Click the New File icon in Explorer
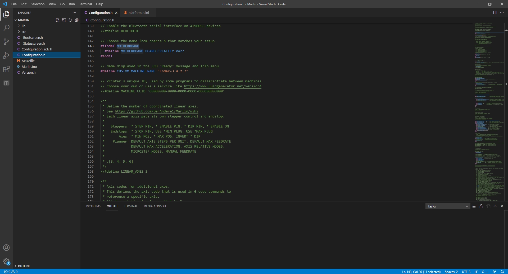The image size is (508, 274). click(58, 20)
